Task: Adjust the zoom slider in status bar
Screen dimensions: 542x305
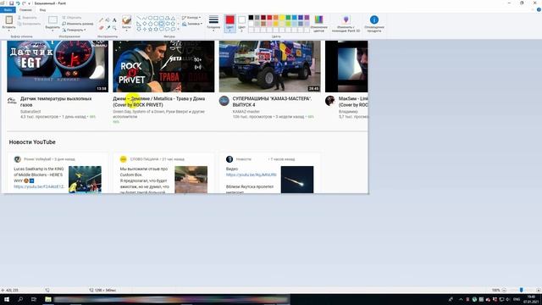Action: 522,290
